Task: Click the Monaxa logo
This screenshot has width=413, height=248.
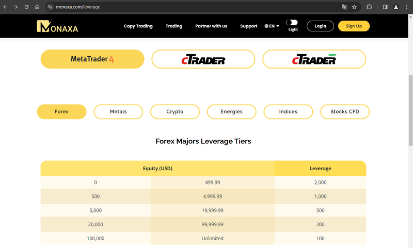Action: point(57,26)
